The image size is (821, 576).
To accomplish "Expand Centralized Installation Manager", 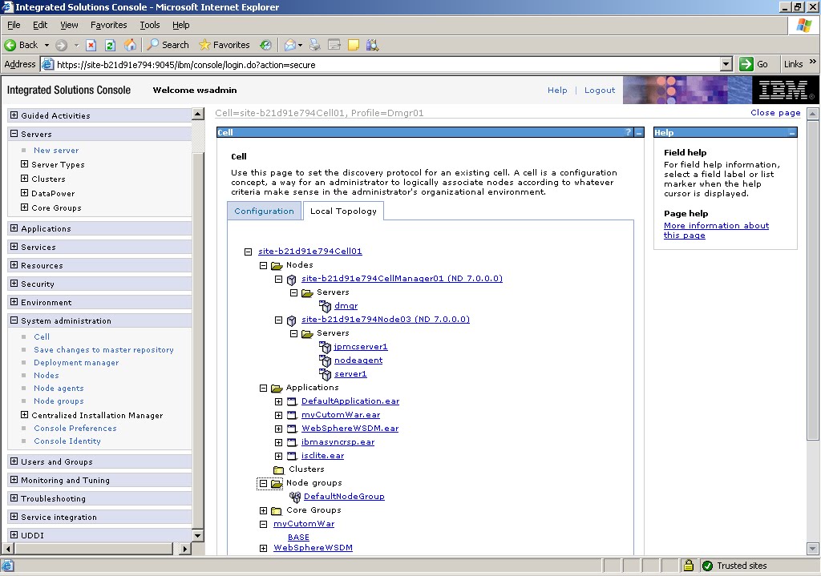I will (24, 414).
